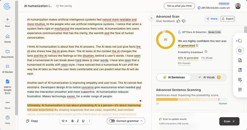Choose Add to Google Docs
Screen dimensions: 247x130
(8, 87)
